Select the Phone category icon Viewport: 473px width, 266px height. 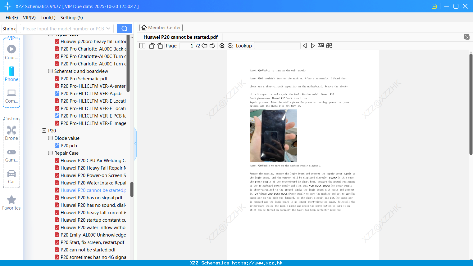click(11, 71)
